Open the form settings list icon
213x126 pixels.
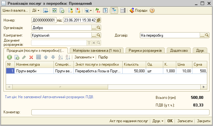point(123,10)
